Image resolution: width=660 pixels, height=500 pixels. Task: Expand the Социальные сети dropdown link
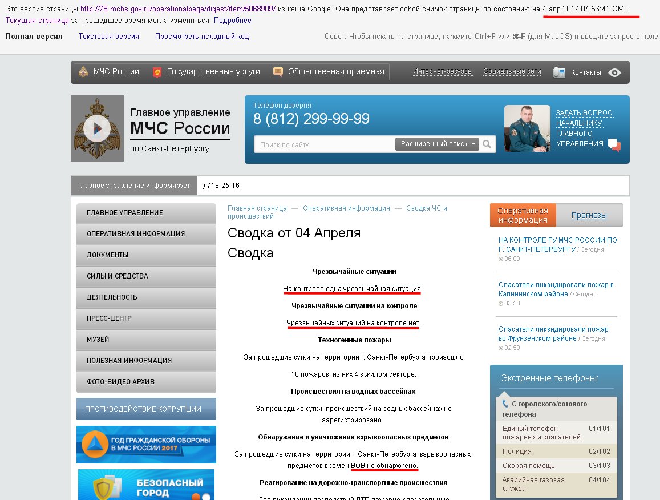(x=512, y=71)
